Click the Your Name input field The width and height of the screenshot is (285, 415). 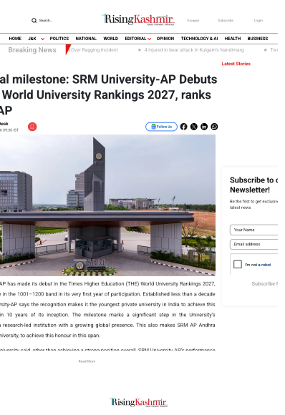(x=253, y=230)
